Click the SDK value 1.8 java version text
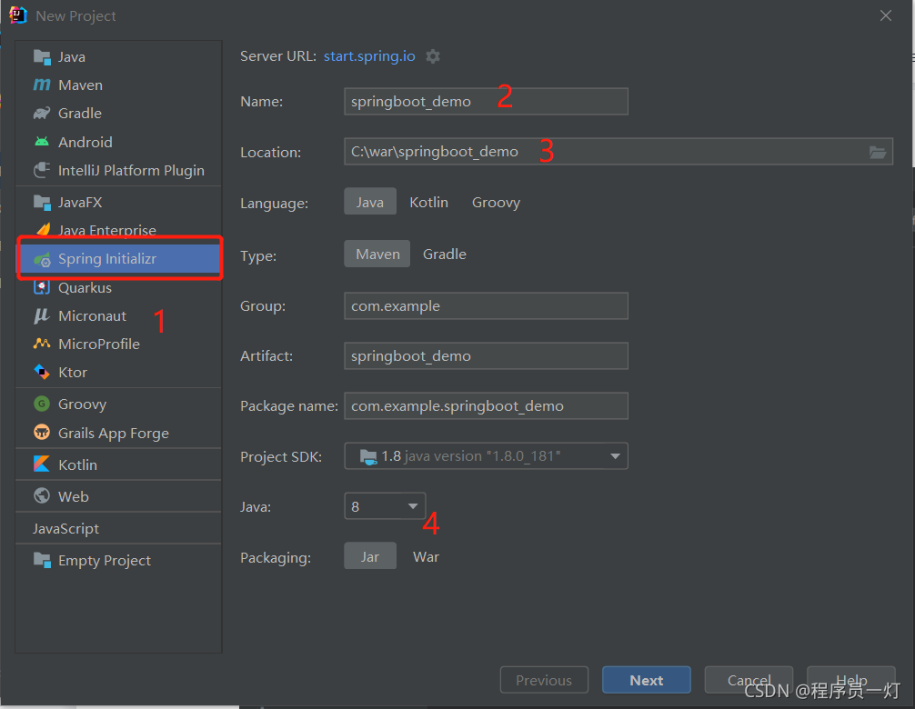The height and width of the screenshot is (709, 915). point(470,456)
